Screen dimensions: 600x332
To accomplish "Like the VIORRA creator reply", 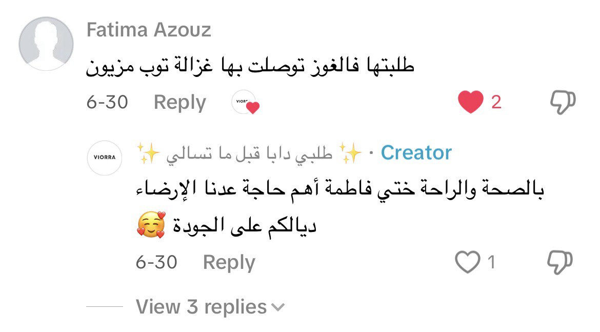I will pyautogui.click(x=467, y=262).
